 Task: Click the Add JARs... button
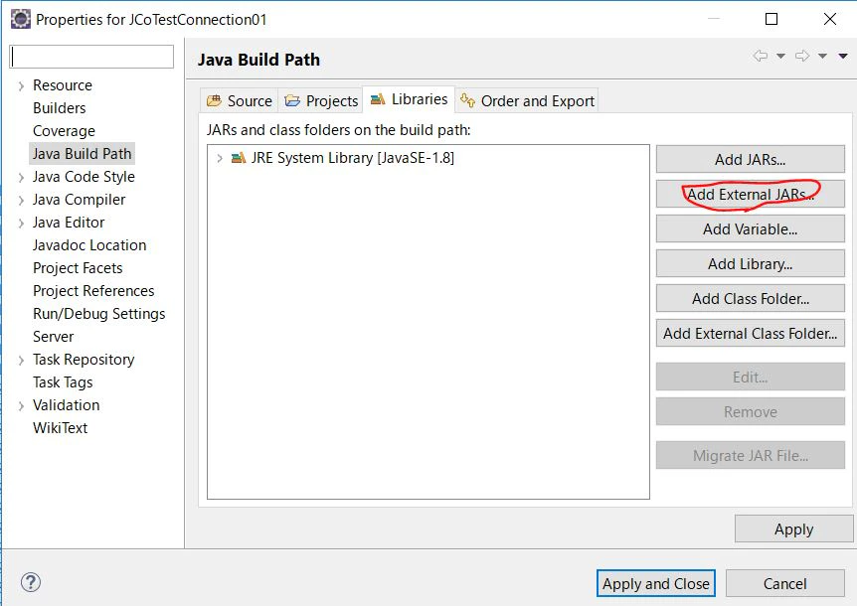(x=751, y=159)
